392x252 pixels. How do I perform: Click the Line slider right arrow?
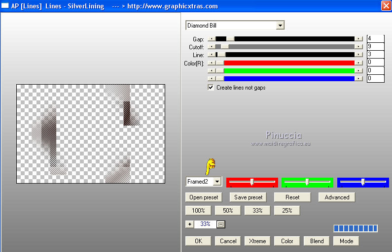358,55
